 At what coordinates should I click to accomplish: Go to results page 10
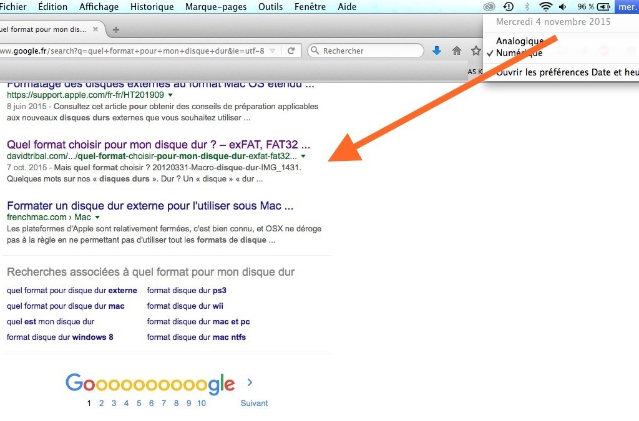(x=202, y=403)
